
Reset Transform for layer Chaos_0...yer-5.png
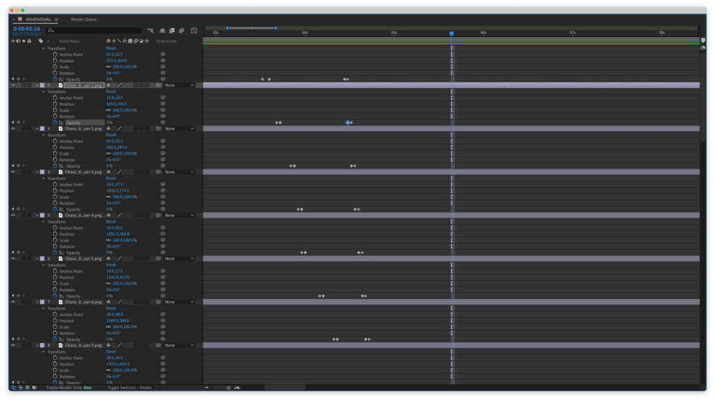pyautogui.click(x=110, y=265)
